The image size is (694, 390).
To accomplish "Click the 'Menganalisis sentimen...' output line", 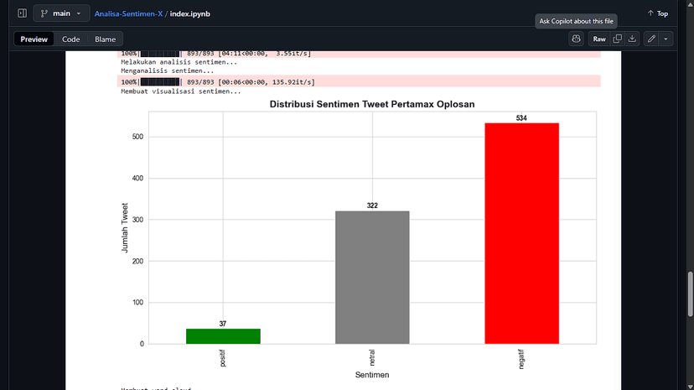I will click(x=168, y=70).
